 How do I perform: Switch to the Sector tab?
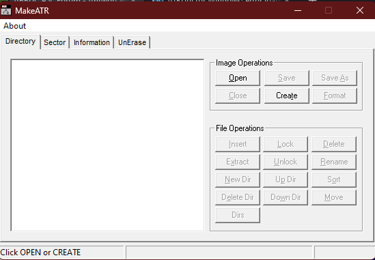55,42
